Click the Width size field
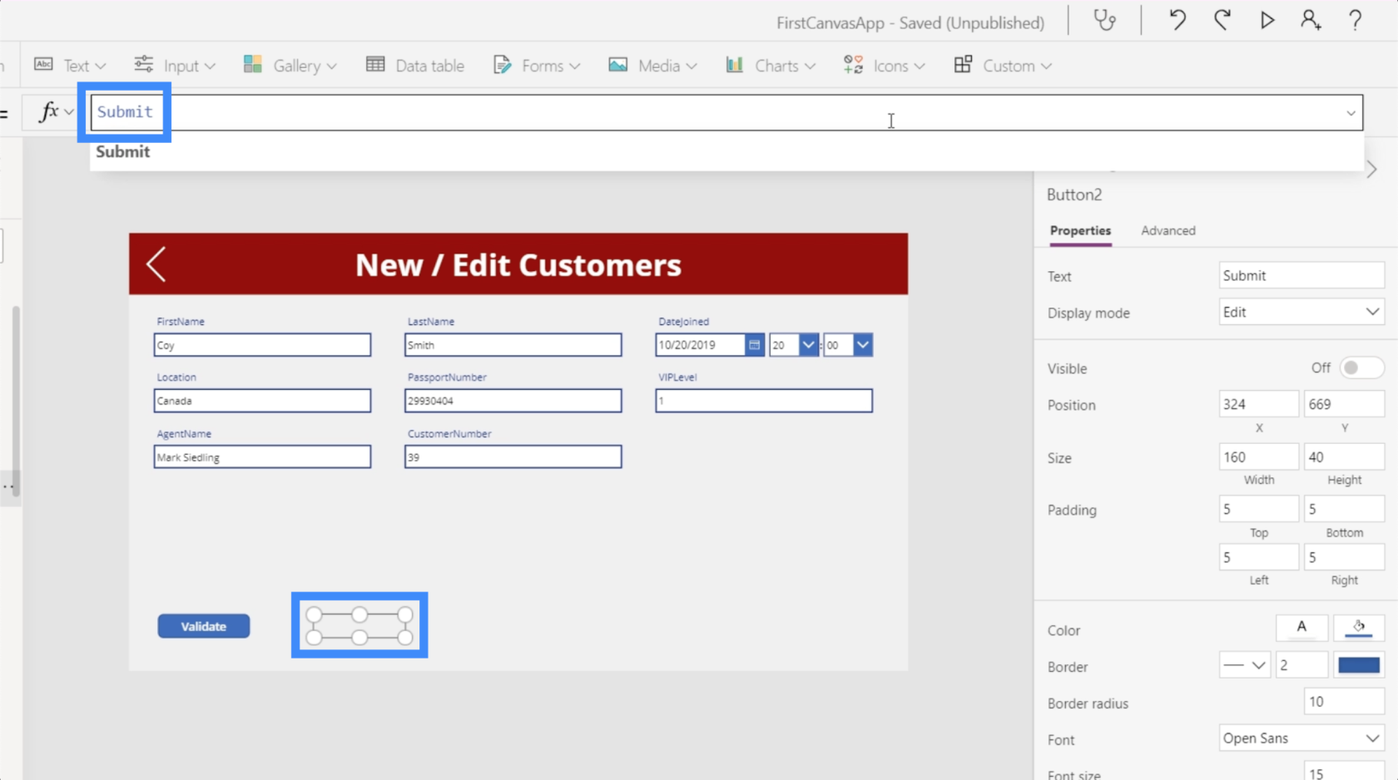This screenshot has height=780, width=1398. pos(1258,457)
